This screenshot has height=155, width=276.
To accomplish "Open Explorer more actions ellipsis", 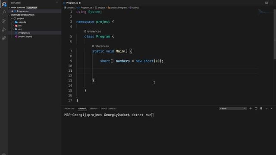I will tap(57, 3).
